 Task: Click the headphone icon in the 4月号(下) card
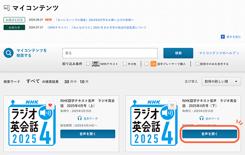[201, 118]
